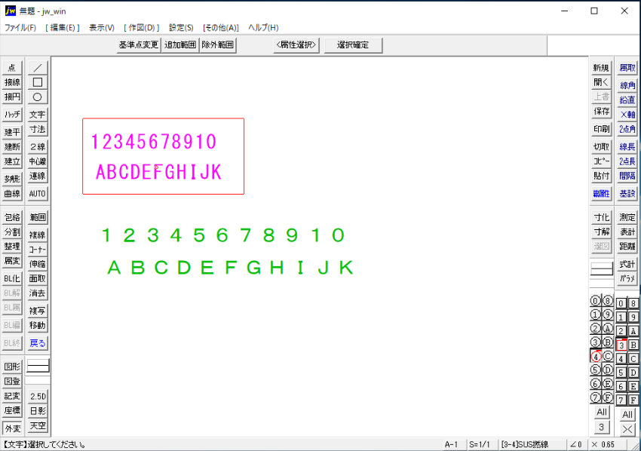Toggle layer circle 8 visibility

click(608, 301)
